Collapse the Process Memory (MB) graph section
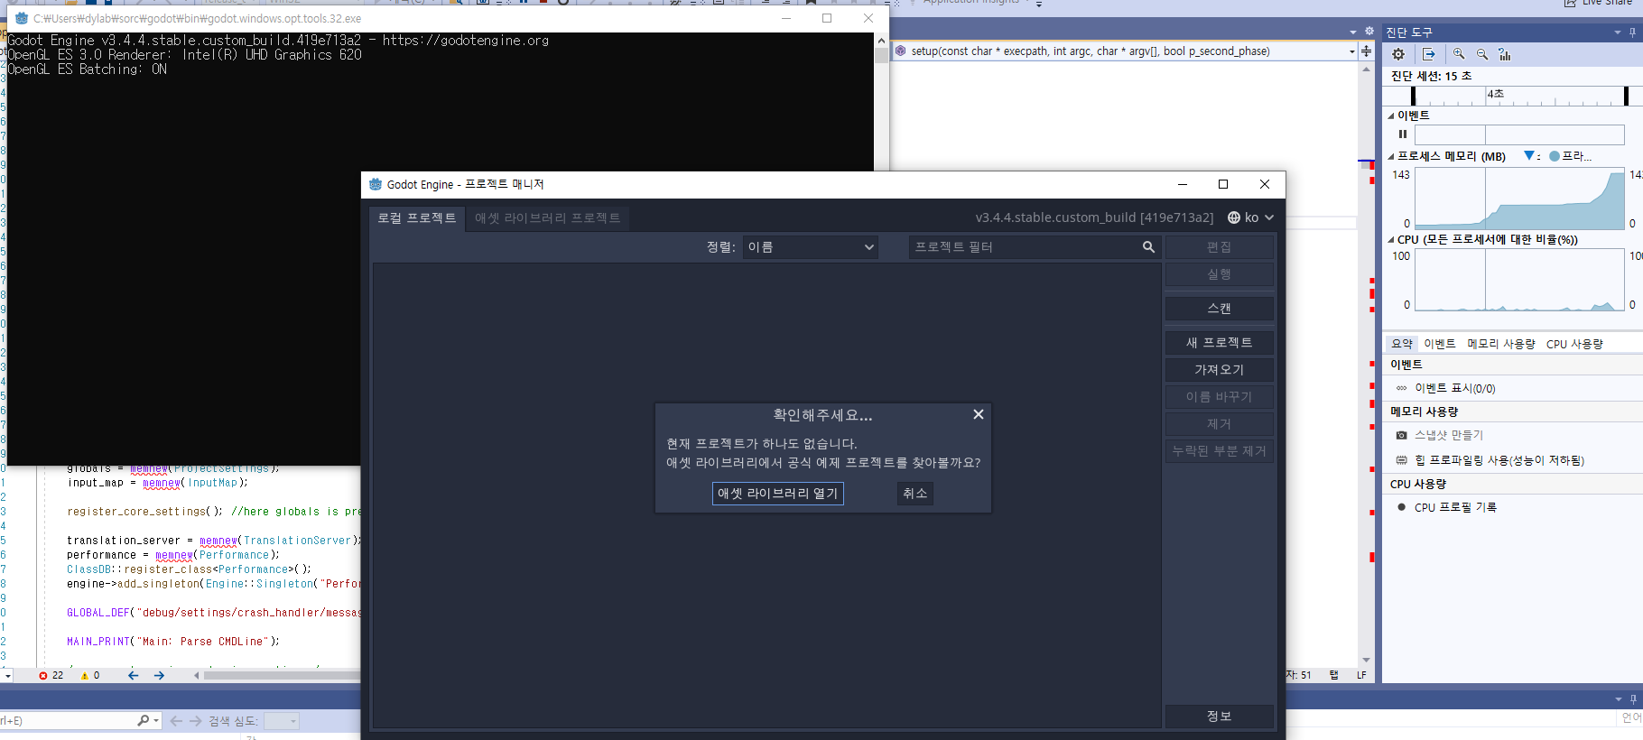 click(x=1391, y=156)
